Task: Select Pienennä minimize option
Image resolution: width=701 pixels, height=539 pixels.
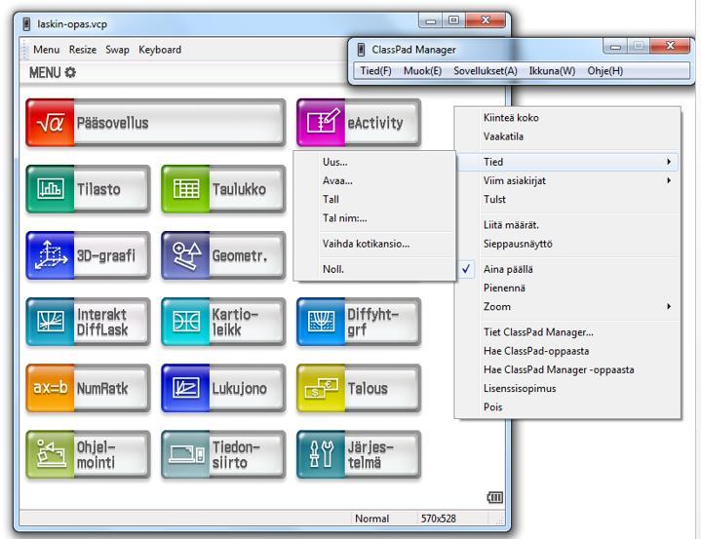Action: (x=567, y=288)
